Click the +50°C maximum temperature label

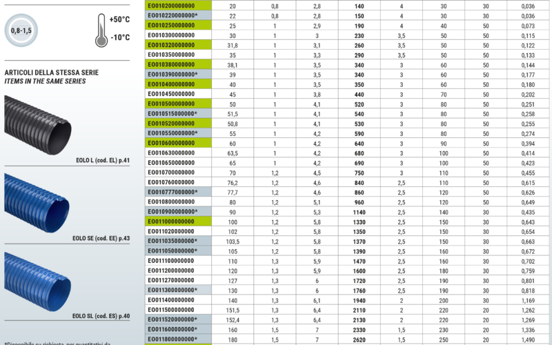120,18
